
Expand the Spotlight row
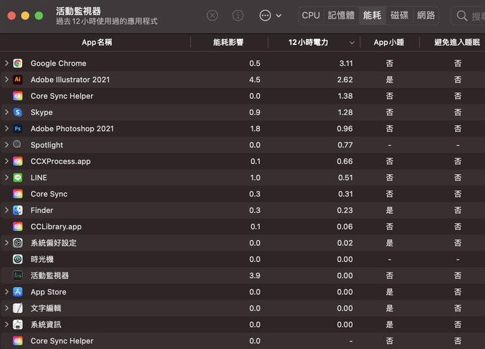(7, 145)
